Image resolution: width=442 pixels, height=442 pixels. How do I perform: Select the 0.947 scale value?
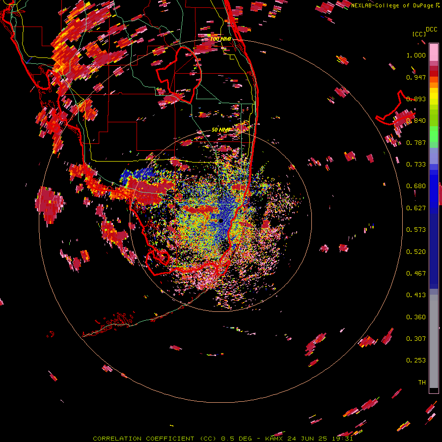point(416,77)
